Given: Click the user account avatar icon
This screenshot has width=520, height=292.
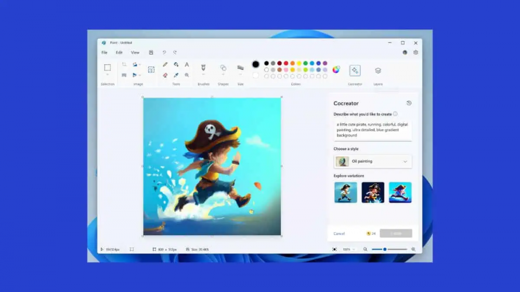Looking at the screenshot, I should [405, 52].
